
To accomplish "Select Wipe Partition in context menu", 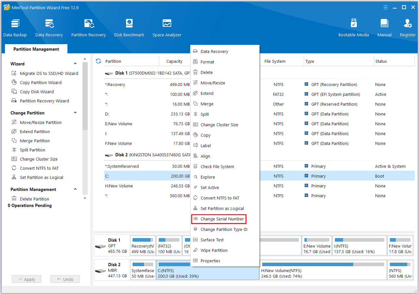I will point(214,251).
